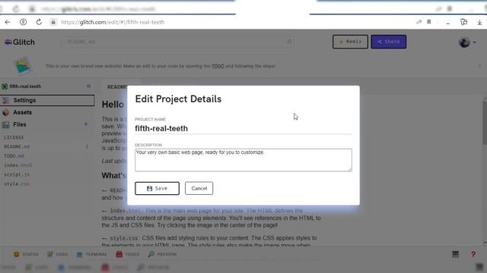
Task: Save the project details
Action: click(157, 188)
